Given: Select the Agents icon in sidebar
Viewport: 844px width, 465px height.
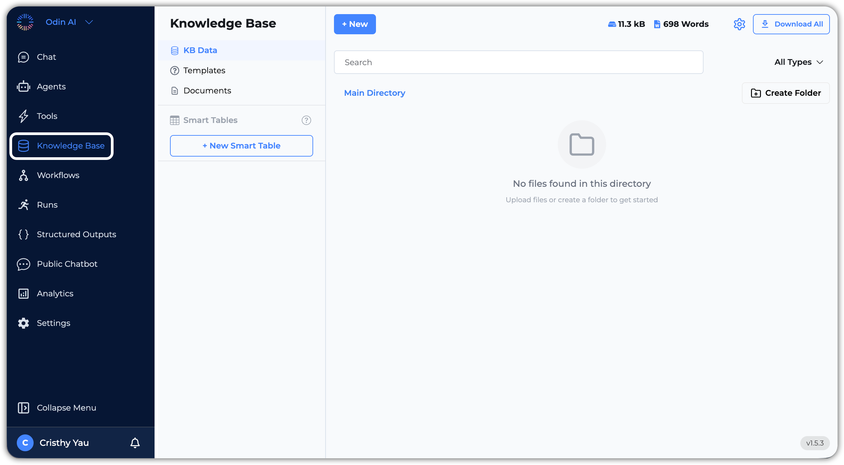Looking at the screenshot, I should point(23,86).
